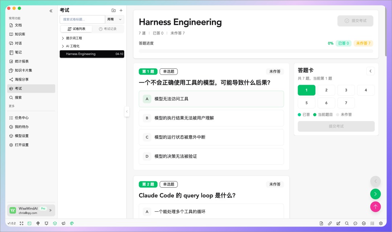
Task: Click the WiseMindAI logo avatar
Action: pyautogui.click(x=13, y=211)
